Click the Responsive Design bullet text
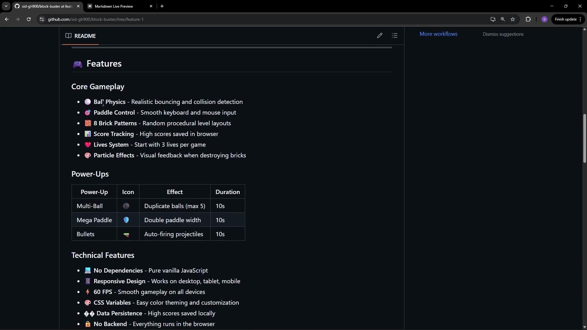The width and height of the screenshot is (587, 330). pyautogui.click(x=167, y=281)
